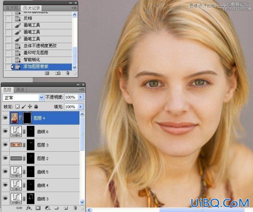Create a new layer group

coord(56,208)
